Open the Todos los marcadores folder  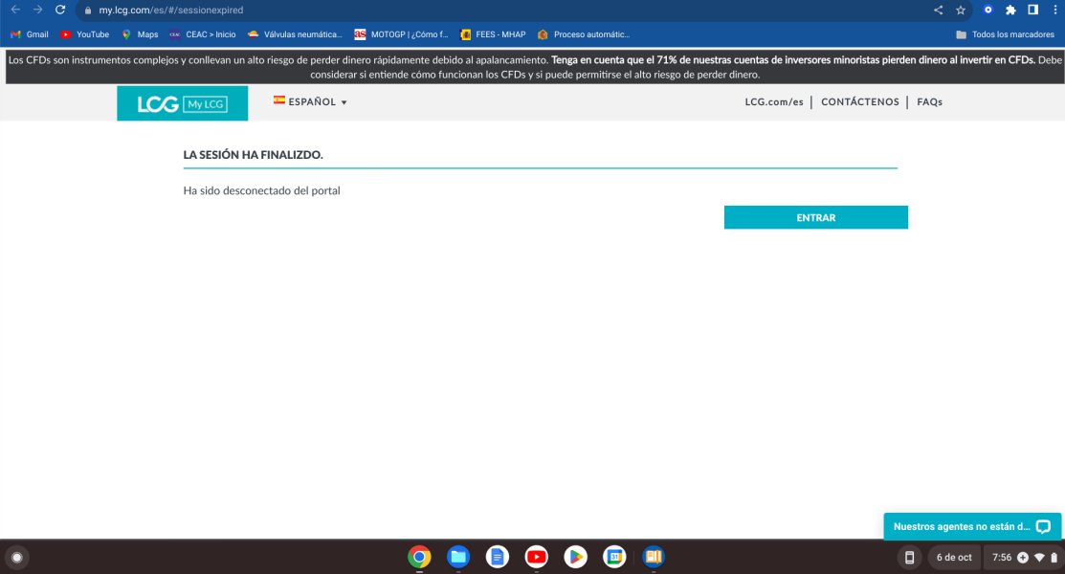[x=1005, y=34]
